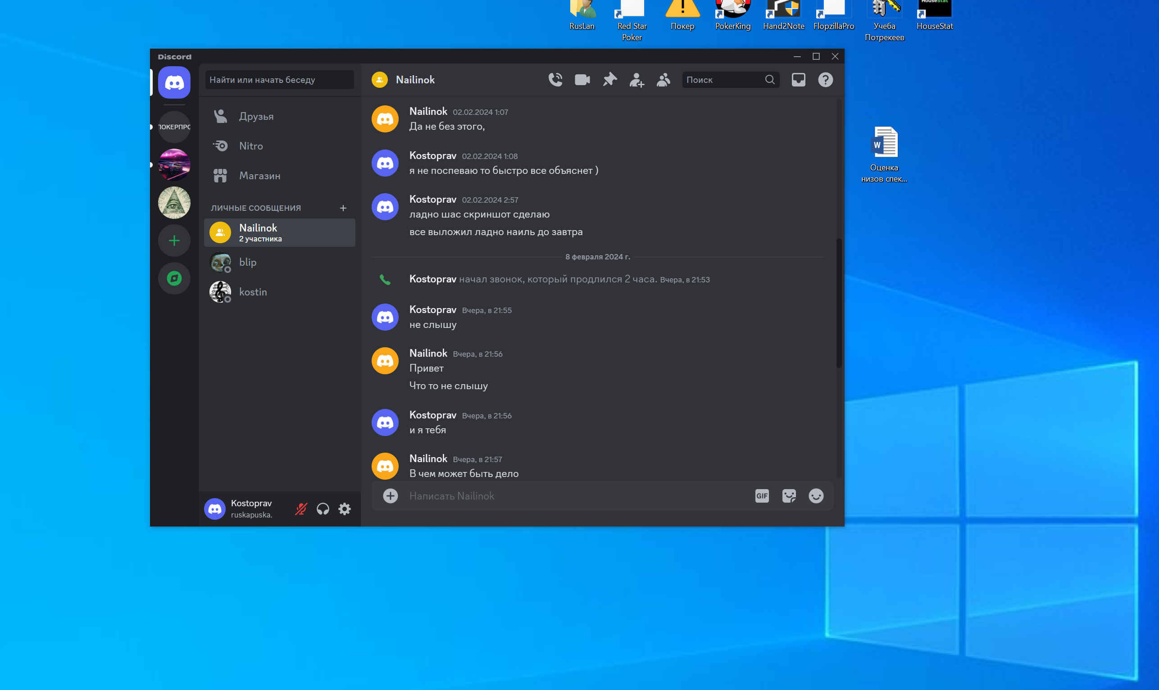Add a server with green plus
The height and width of the screenshot is (690, 1159).
174,241
